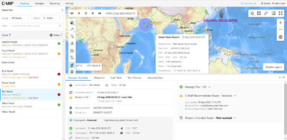Select High frequency point radio button
287x140 pixels.
coord(101,120)
